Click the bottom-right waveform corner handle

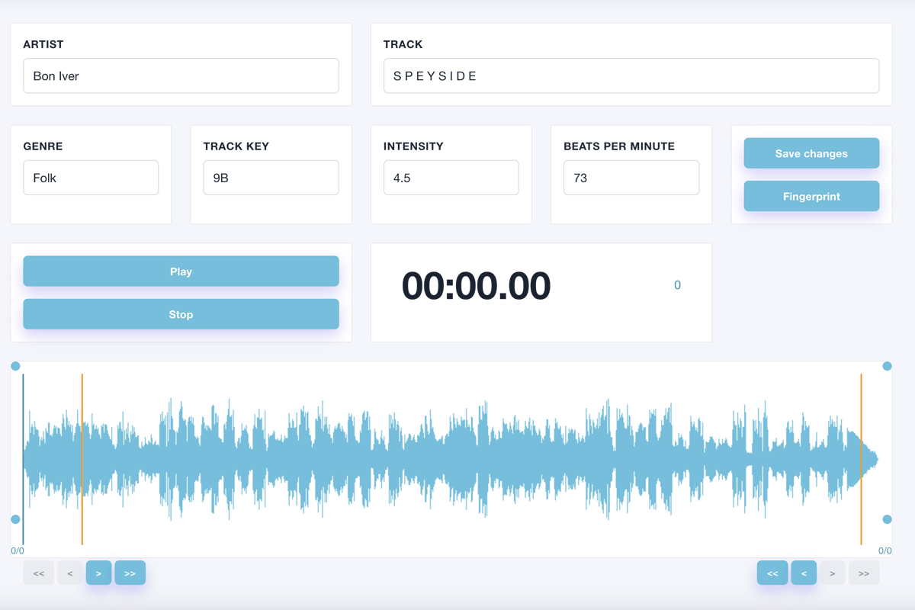[887, 519]
